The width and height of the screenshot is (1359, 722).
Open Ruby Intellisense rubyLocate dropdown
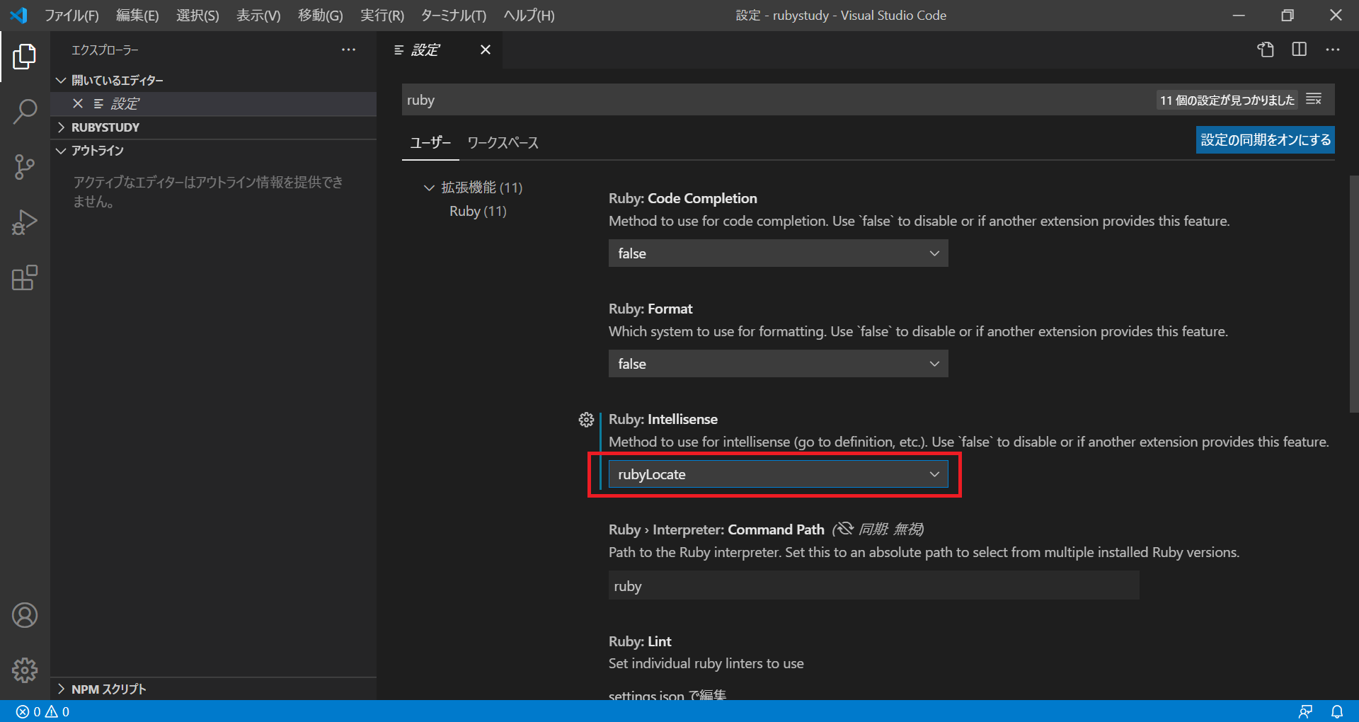tap(778, 474)
